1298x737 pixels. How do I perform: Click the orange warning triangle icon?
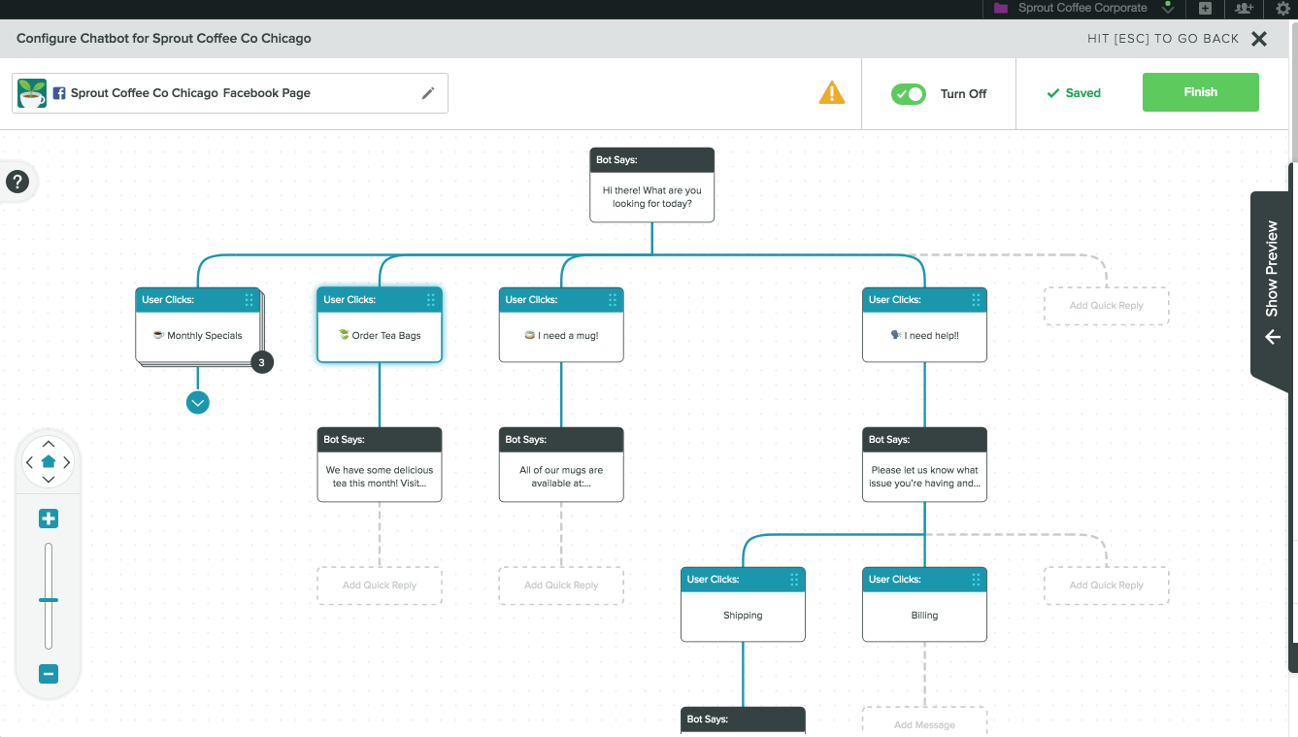point(832,92)
